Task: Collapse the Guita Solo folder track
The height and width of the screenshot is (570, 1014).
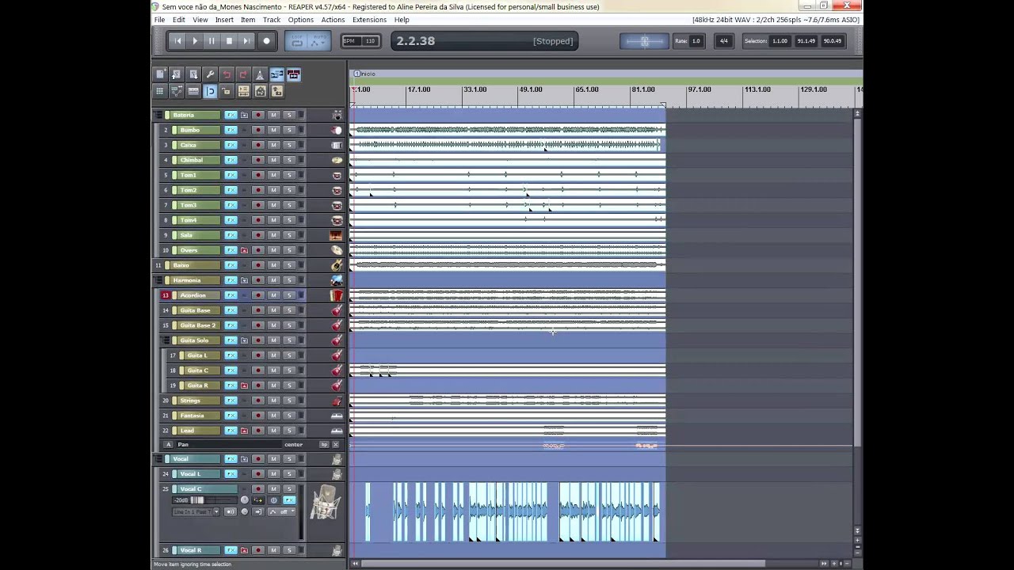Action: (x=166, y=340)
